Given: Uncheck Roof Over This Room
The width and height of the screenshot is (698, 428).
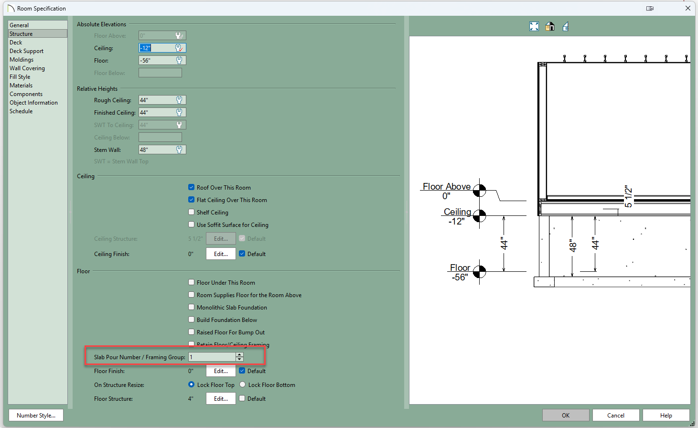Looking at the screenshot, I should click(192, 188).
